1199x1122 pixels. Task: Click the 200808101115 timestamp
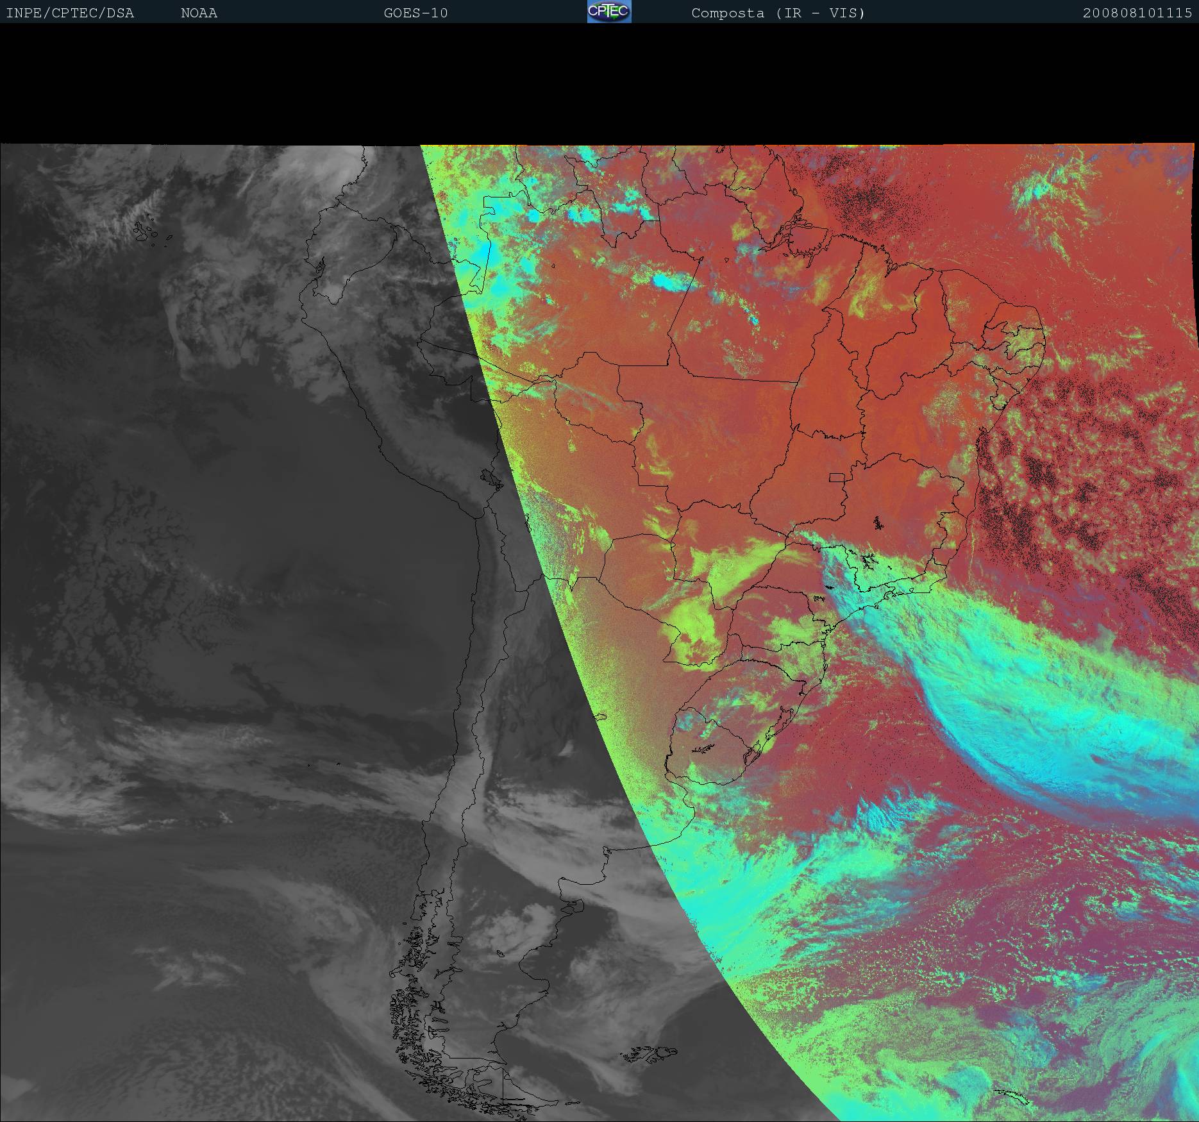pyautogui.click(x=1137, y=13)
